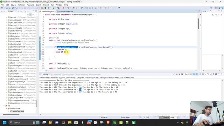Click the 'Smart Insert' status bar entry
224x126 pixels.
pyautogui.click(x=126, y=117)
